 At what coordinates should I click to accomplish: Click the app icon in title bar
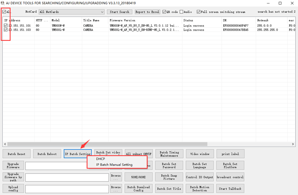tap(3, 3)
